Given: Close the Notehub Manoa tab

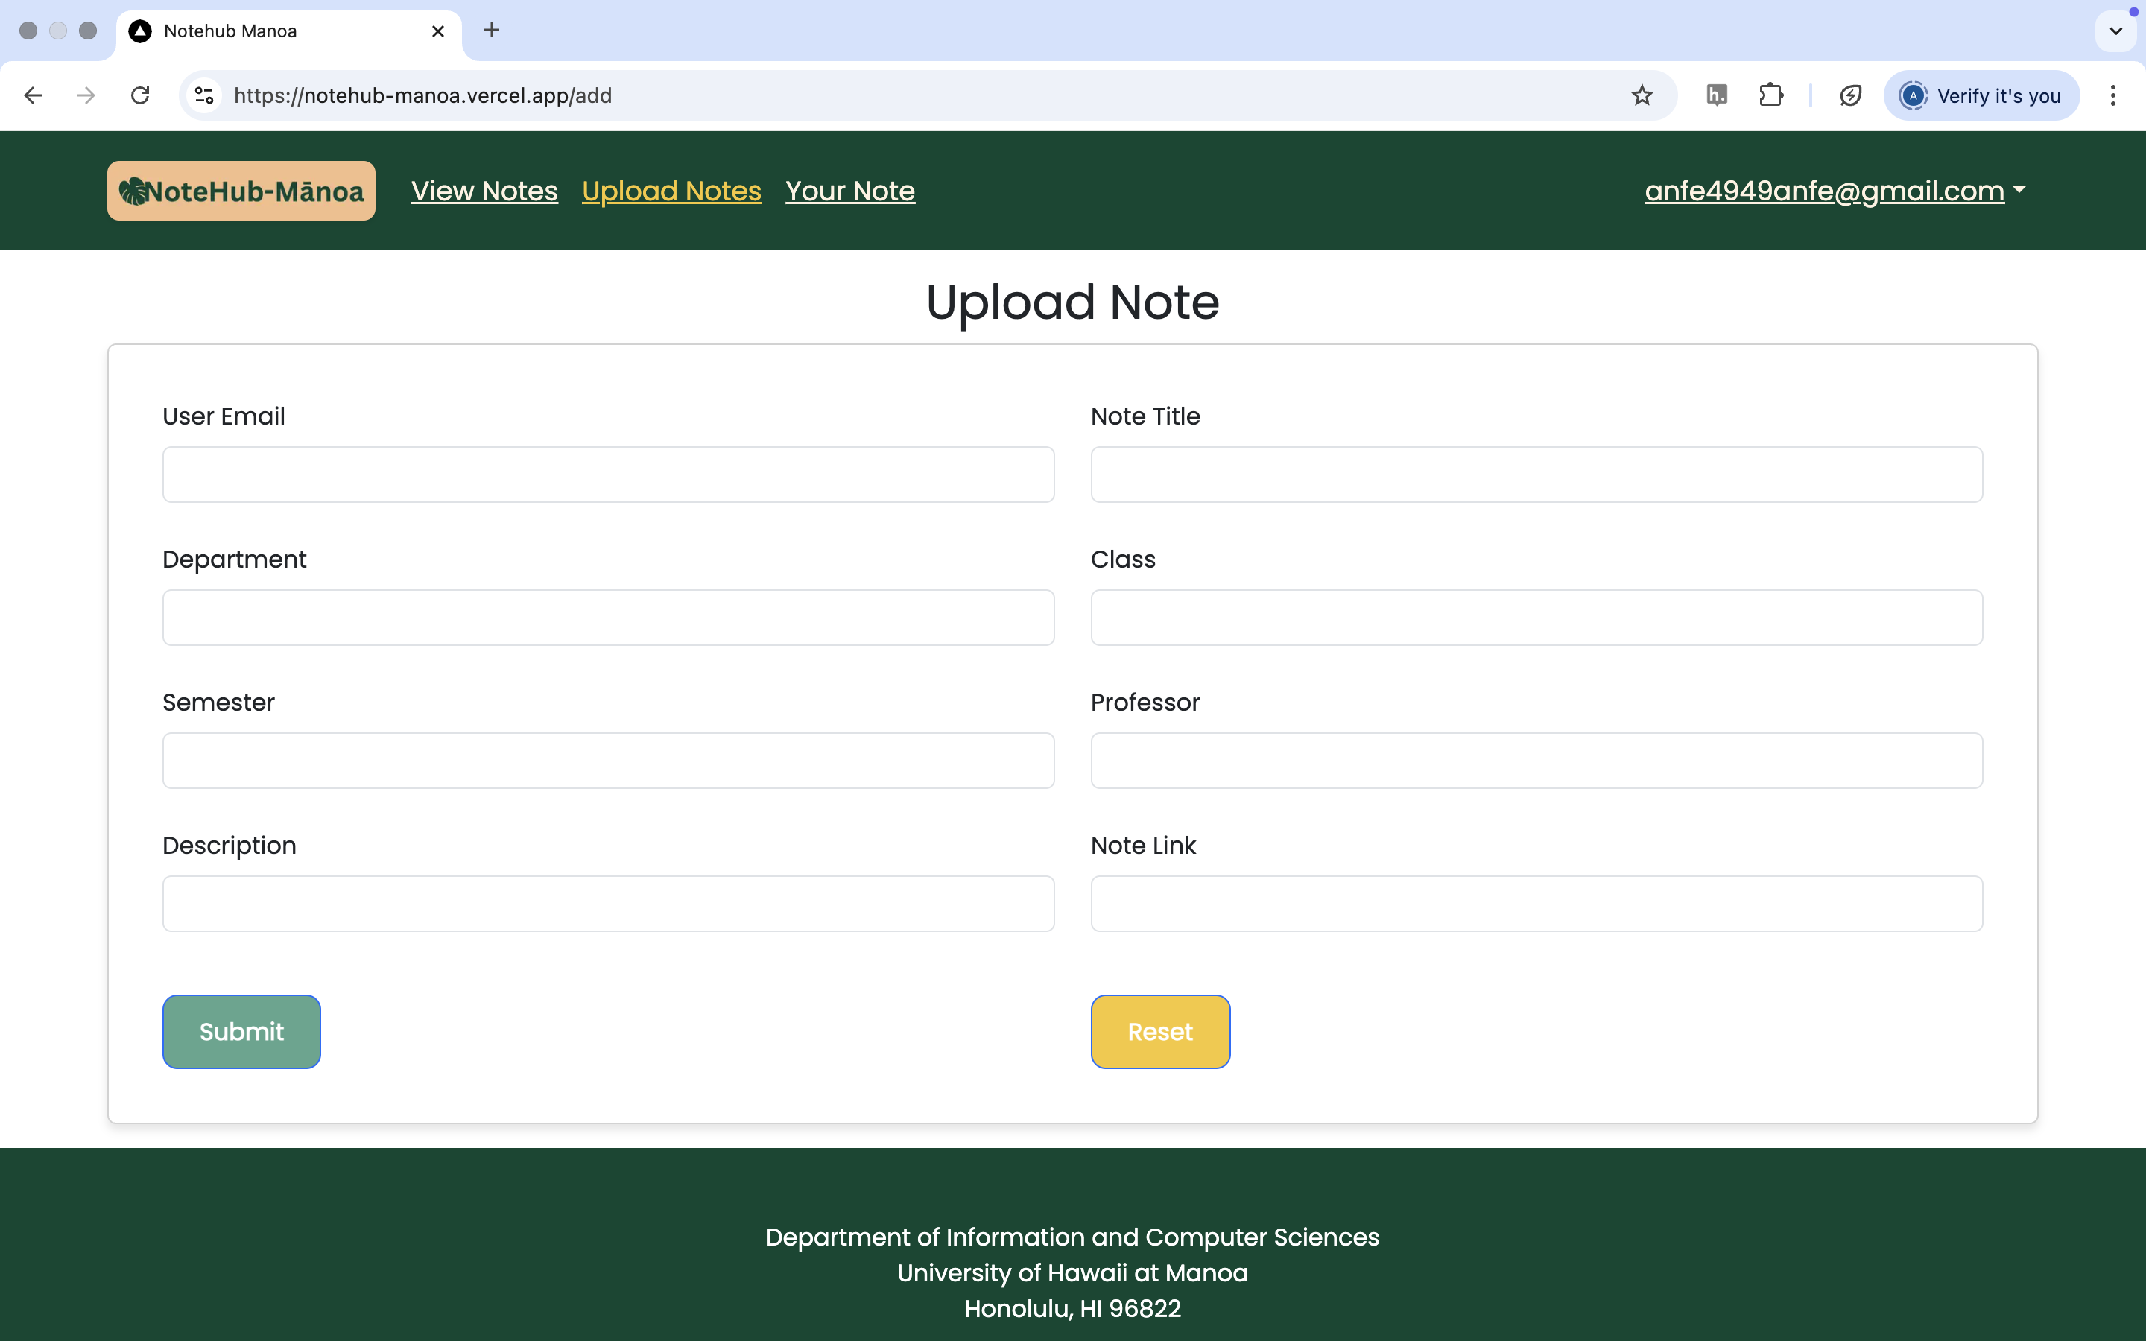Looking at the screenshot, I should pos(438,31).
